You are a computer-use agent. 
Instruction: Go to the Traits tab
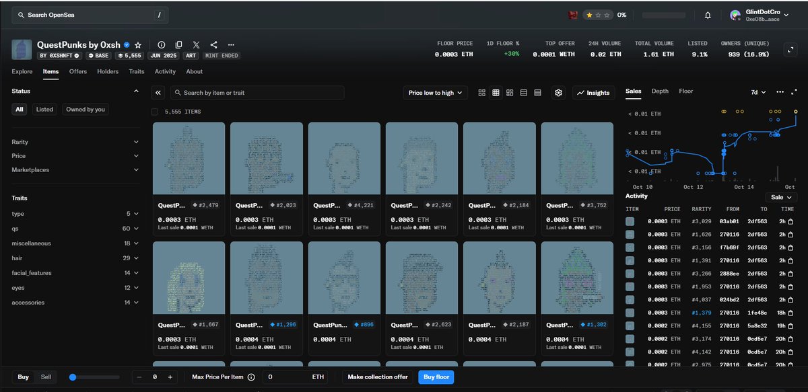coord(137,71)
